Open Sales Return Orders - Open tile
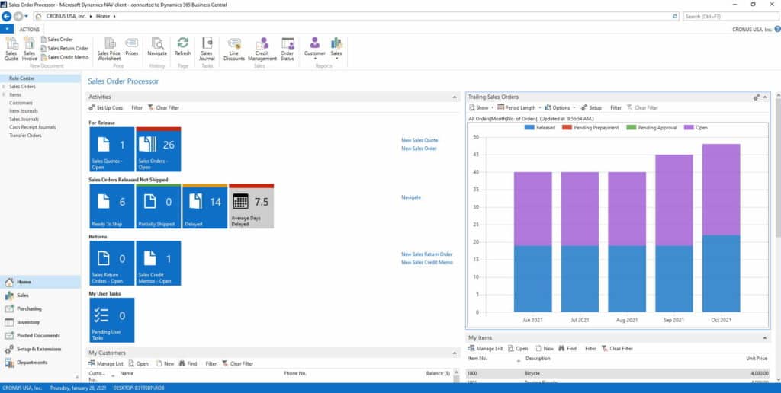 click(x=111, y=264)
